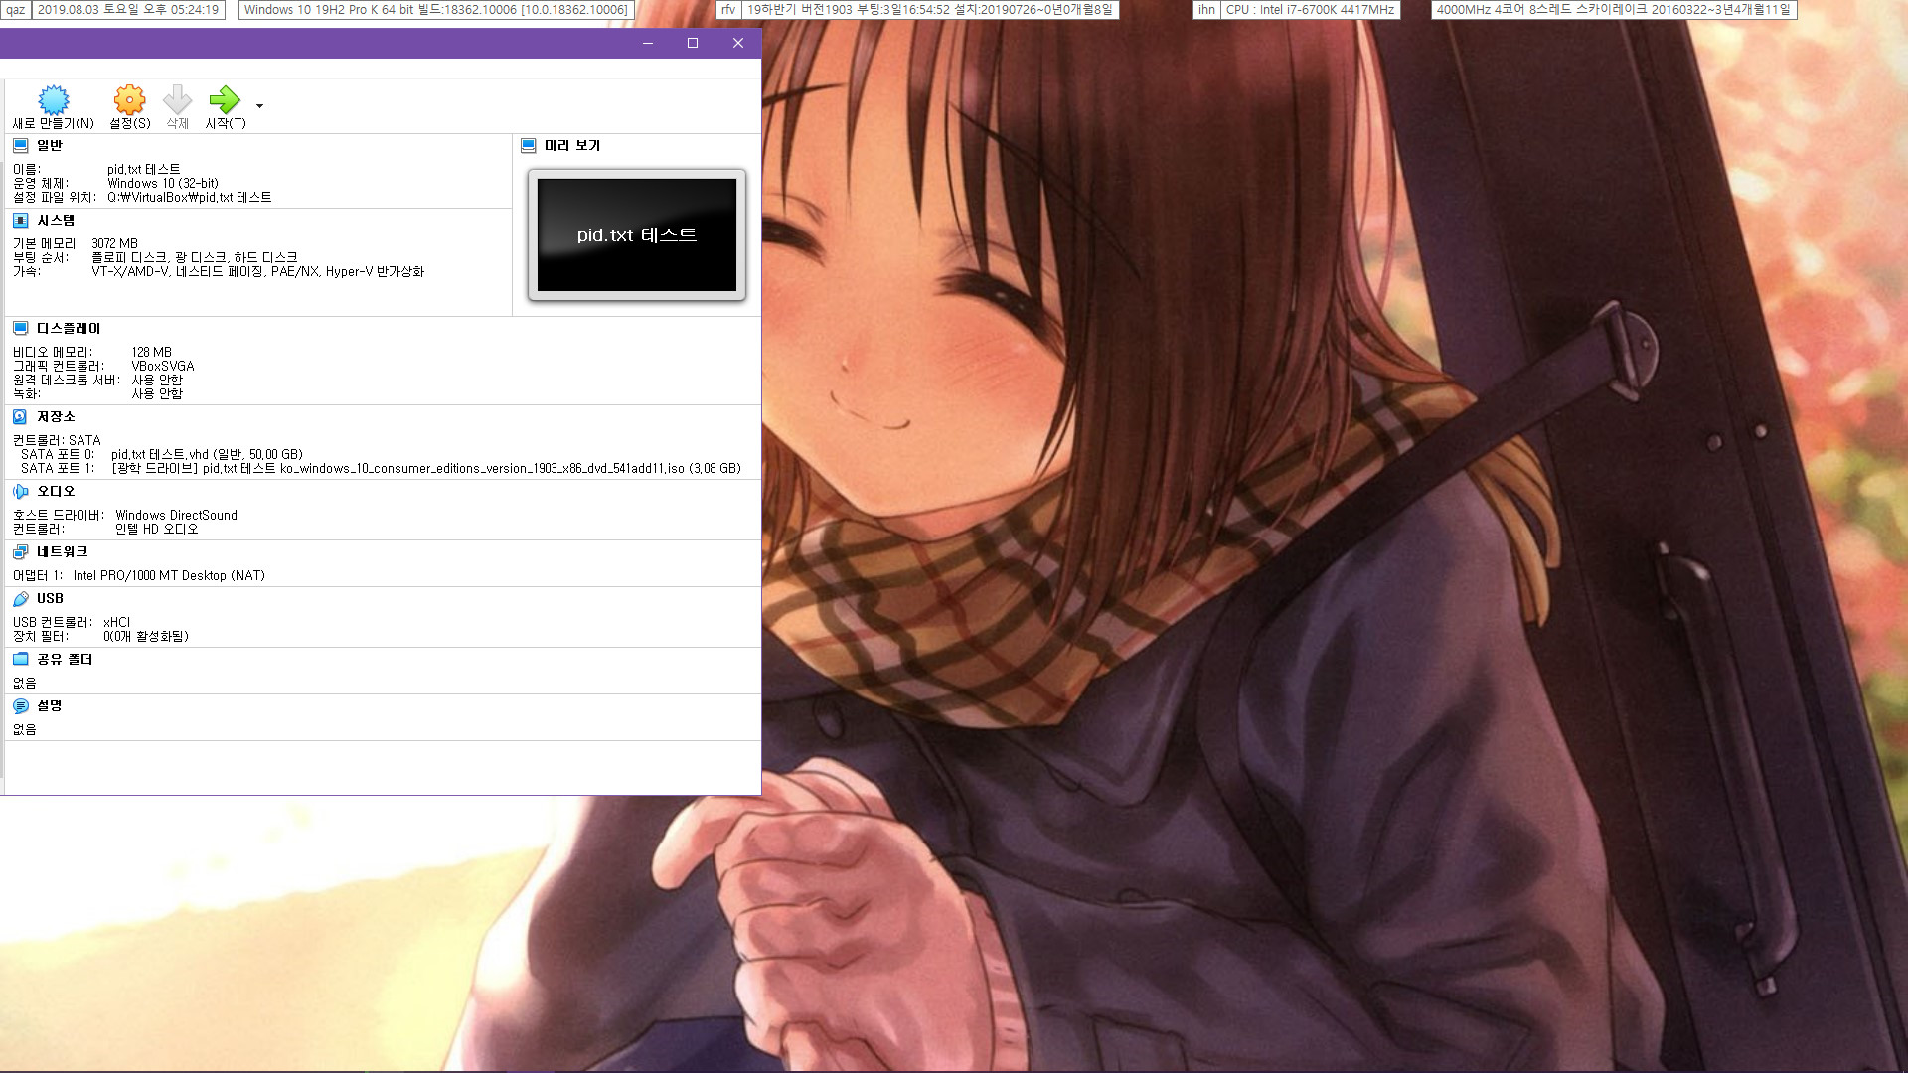
Task: Click the 인텔 HD 오디오 controller value
Action: tap(157, 530)
